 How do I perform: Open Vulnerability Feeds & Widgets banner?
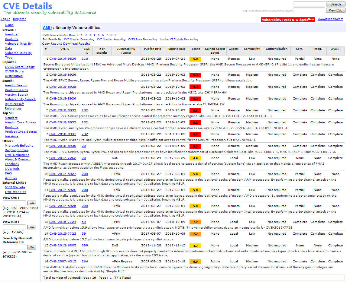pyautogui.click(x=288, y=20)
